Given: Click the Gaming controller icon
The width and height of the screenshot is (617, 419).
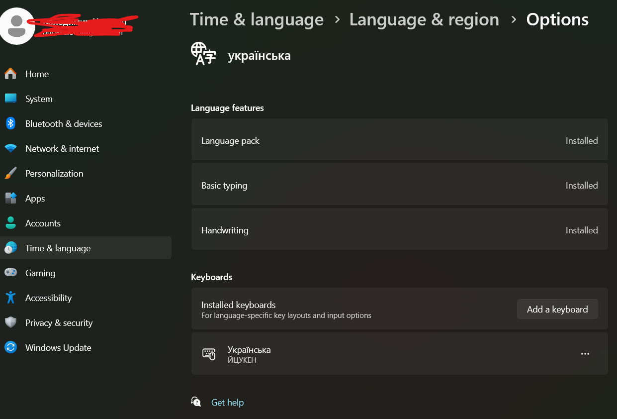Looking at the screenshot, I should point(10,273).
